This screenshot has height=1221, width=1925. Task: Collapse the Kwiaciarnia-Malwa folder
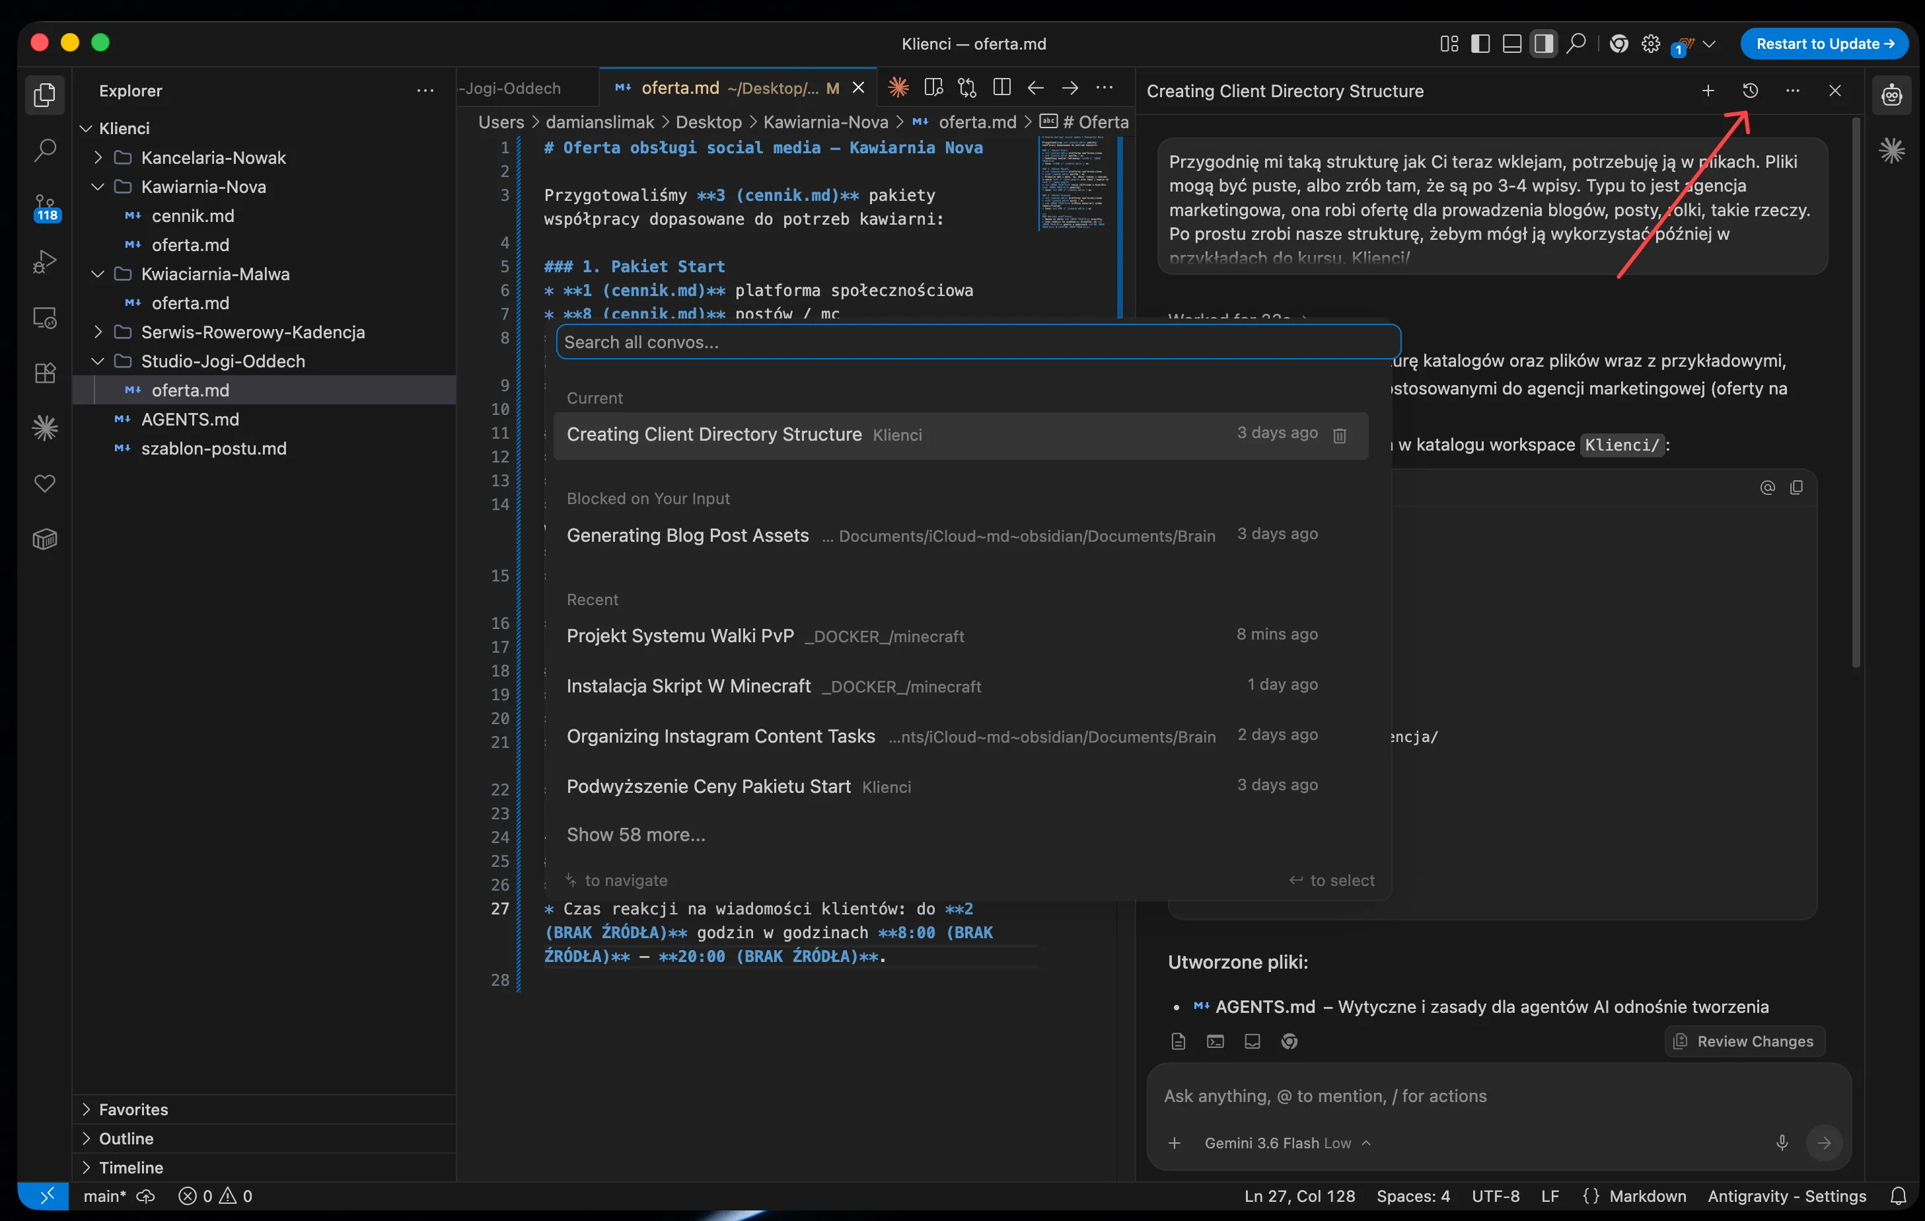point(98,274)
